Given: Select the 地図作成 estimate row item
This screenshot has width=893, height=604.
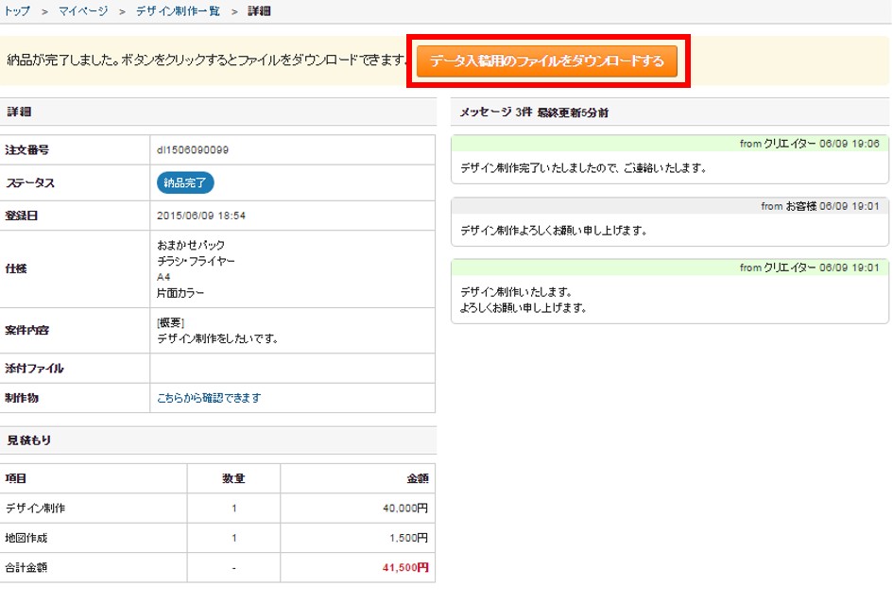Looking at the screenshot, I should coord(28,538).
